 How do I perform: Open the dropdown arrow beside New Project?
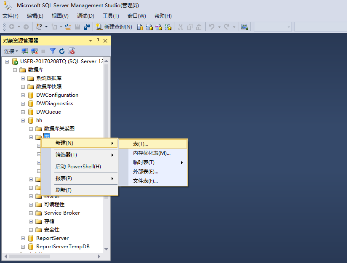pos(46,27)
